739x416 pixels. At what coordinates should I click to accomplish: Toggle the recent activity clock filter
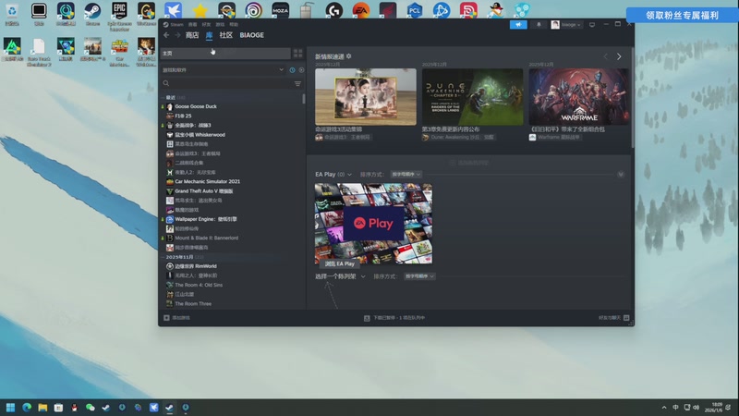292,70
